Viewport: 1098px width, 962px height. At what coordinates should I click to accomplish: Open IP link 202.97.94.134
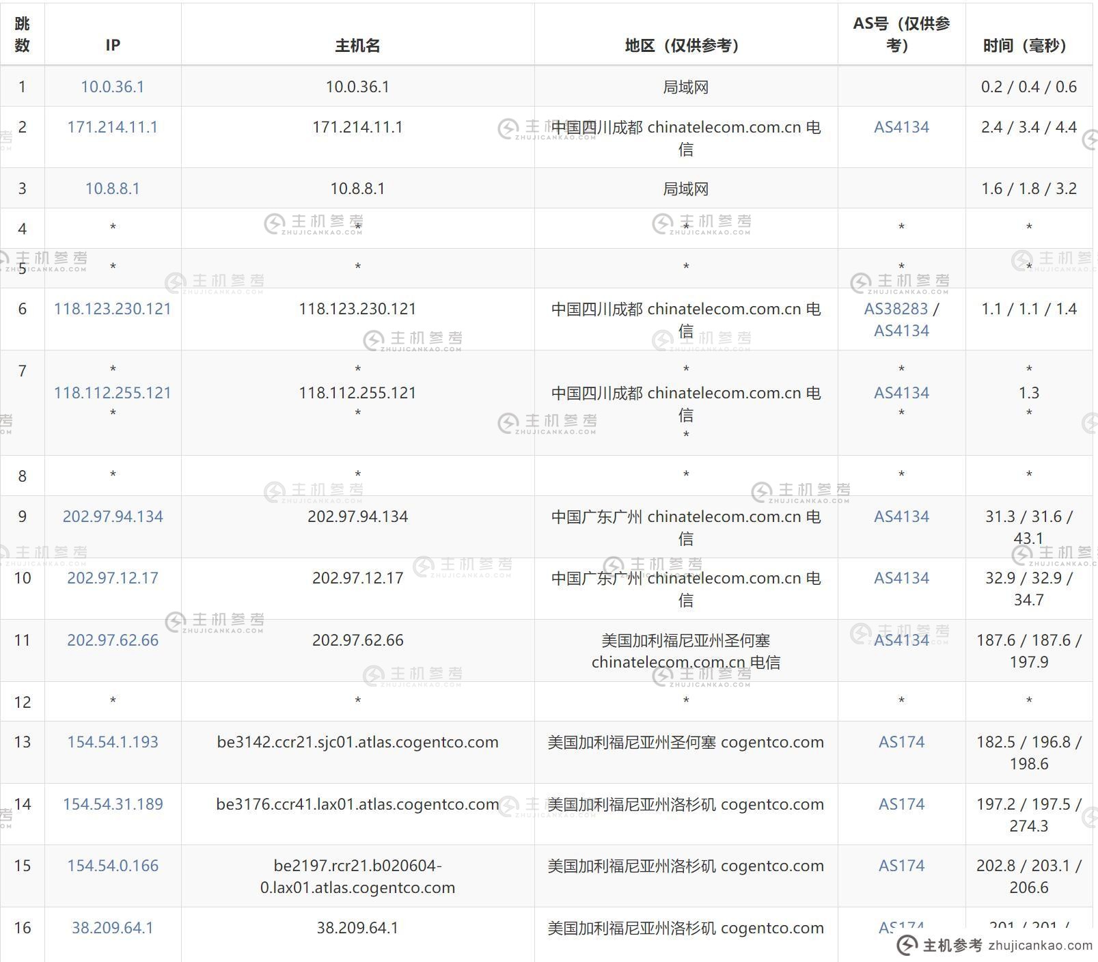click(112, 517)
